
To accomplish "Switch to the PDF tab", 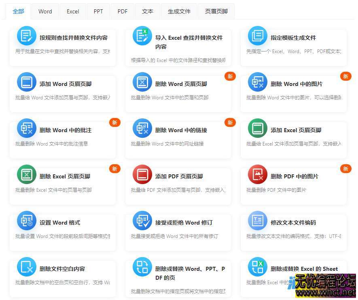I will pos(122,11).
